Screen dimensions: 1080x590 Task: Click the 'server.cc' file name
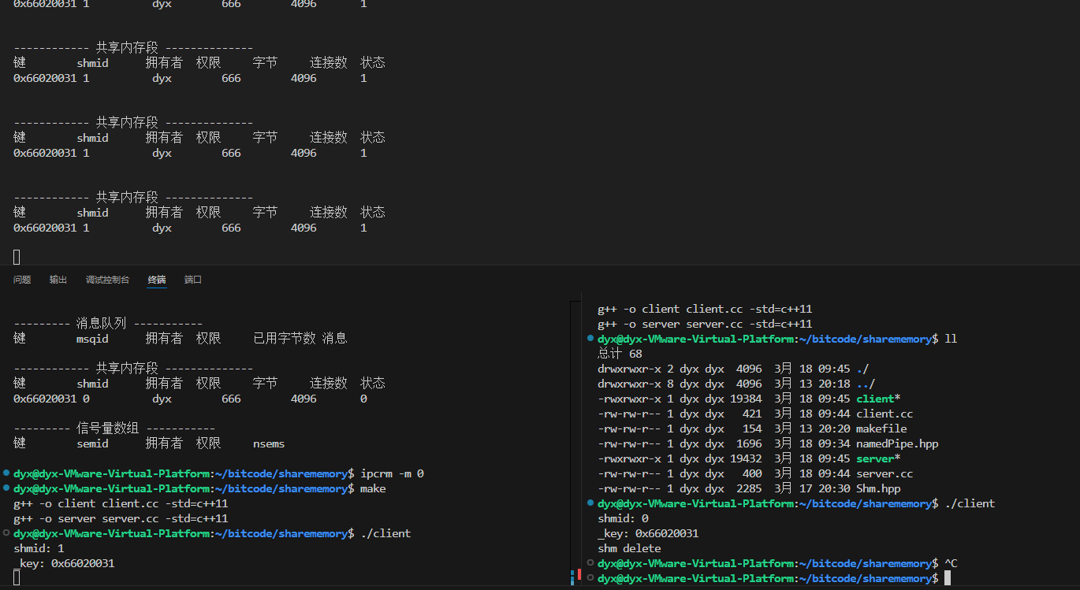click(884, 473)
